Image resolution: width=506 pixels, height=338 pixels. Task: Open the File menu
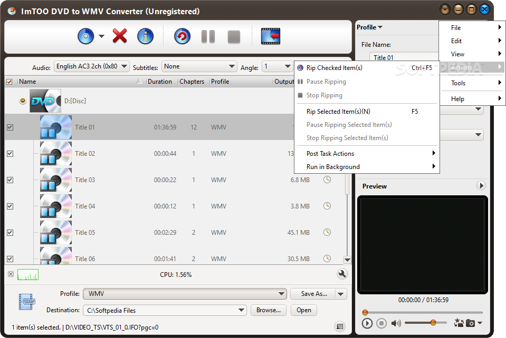(x=472, y=28)
